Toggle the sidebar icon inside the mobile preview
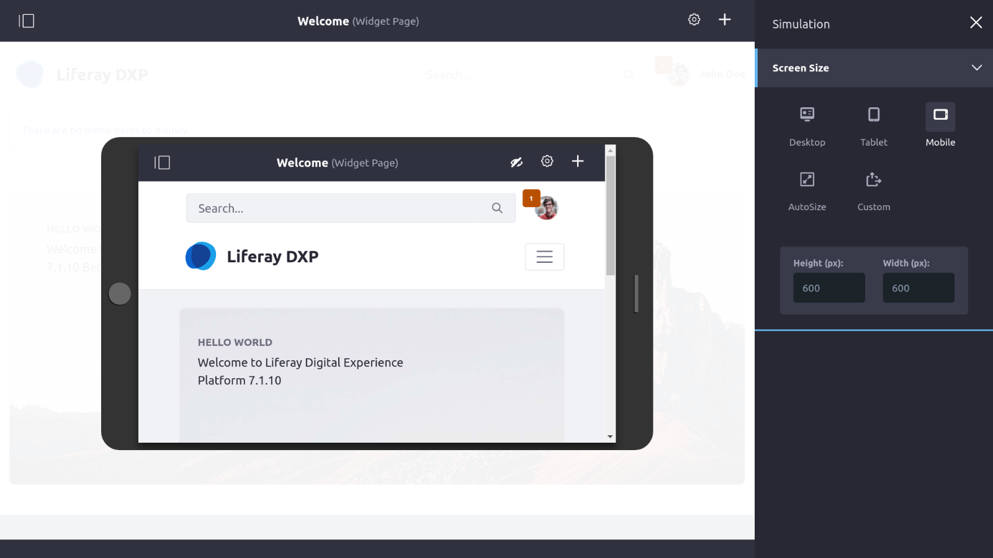993x558 pixels. tap(162, 162)
